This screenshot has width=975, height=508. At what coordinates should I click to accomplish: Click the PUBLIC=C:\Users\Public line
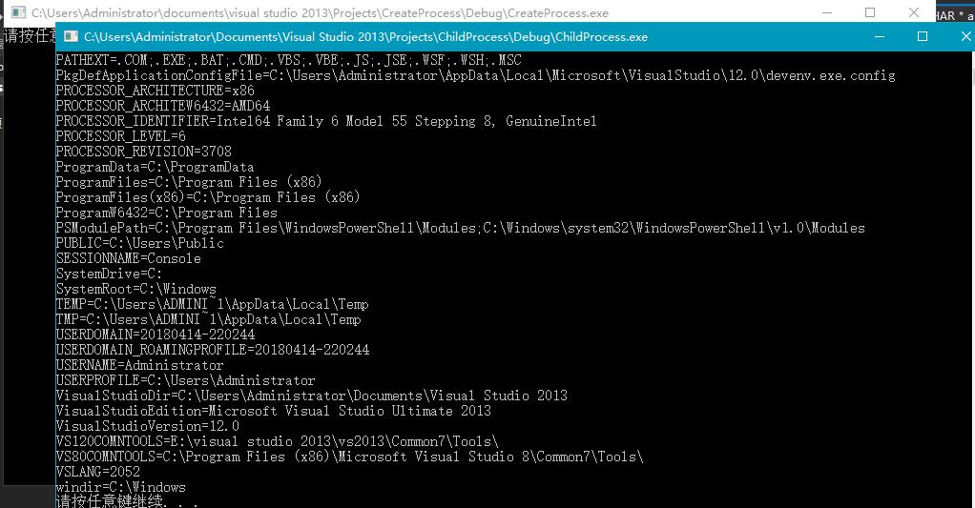140,243
